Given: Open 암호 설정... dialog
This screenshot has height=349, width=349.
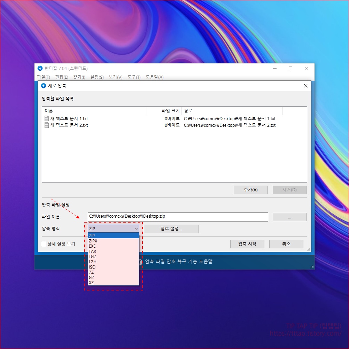Looking at the screenshot, I should click(x=171, y=229).
